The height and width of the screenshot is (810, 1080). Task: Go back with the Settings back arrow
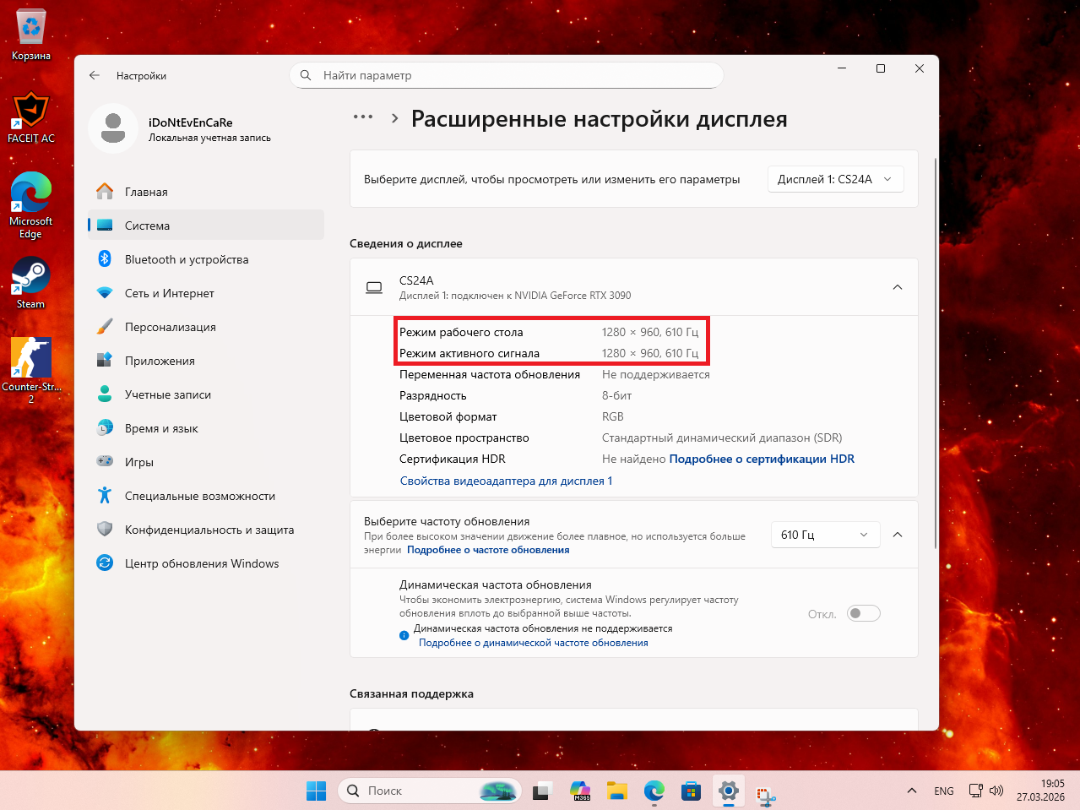tap(95, 75)
